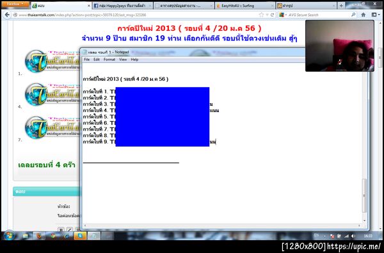Screen dimensions: 384x253
Task: Click the Notepad vertical scrollbar thumb
Action: tap(364, 195)
